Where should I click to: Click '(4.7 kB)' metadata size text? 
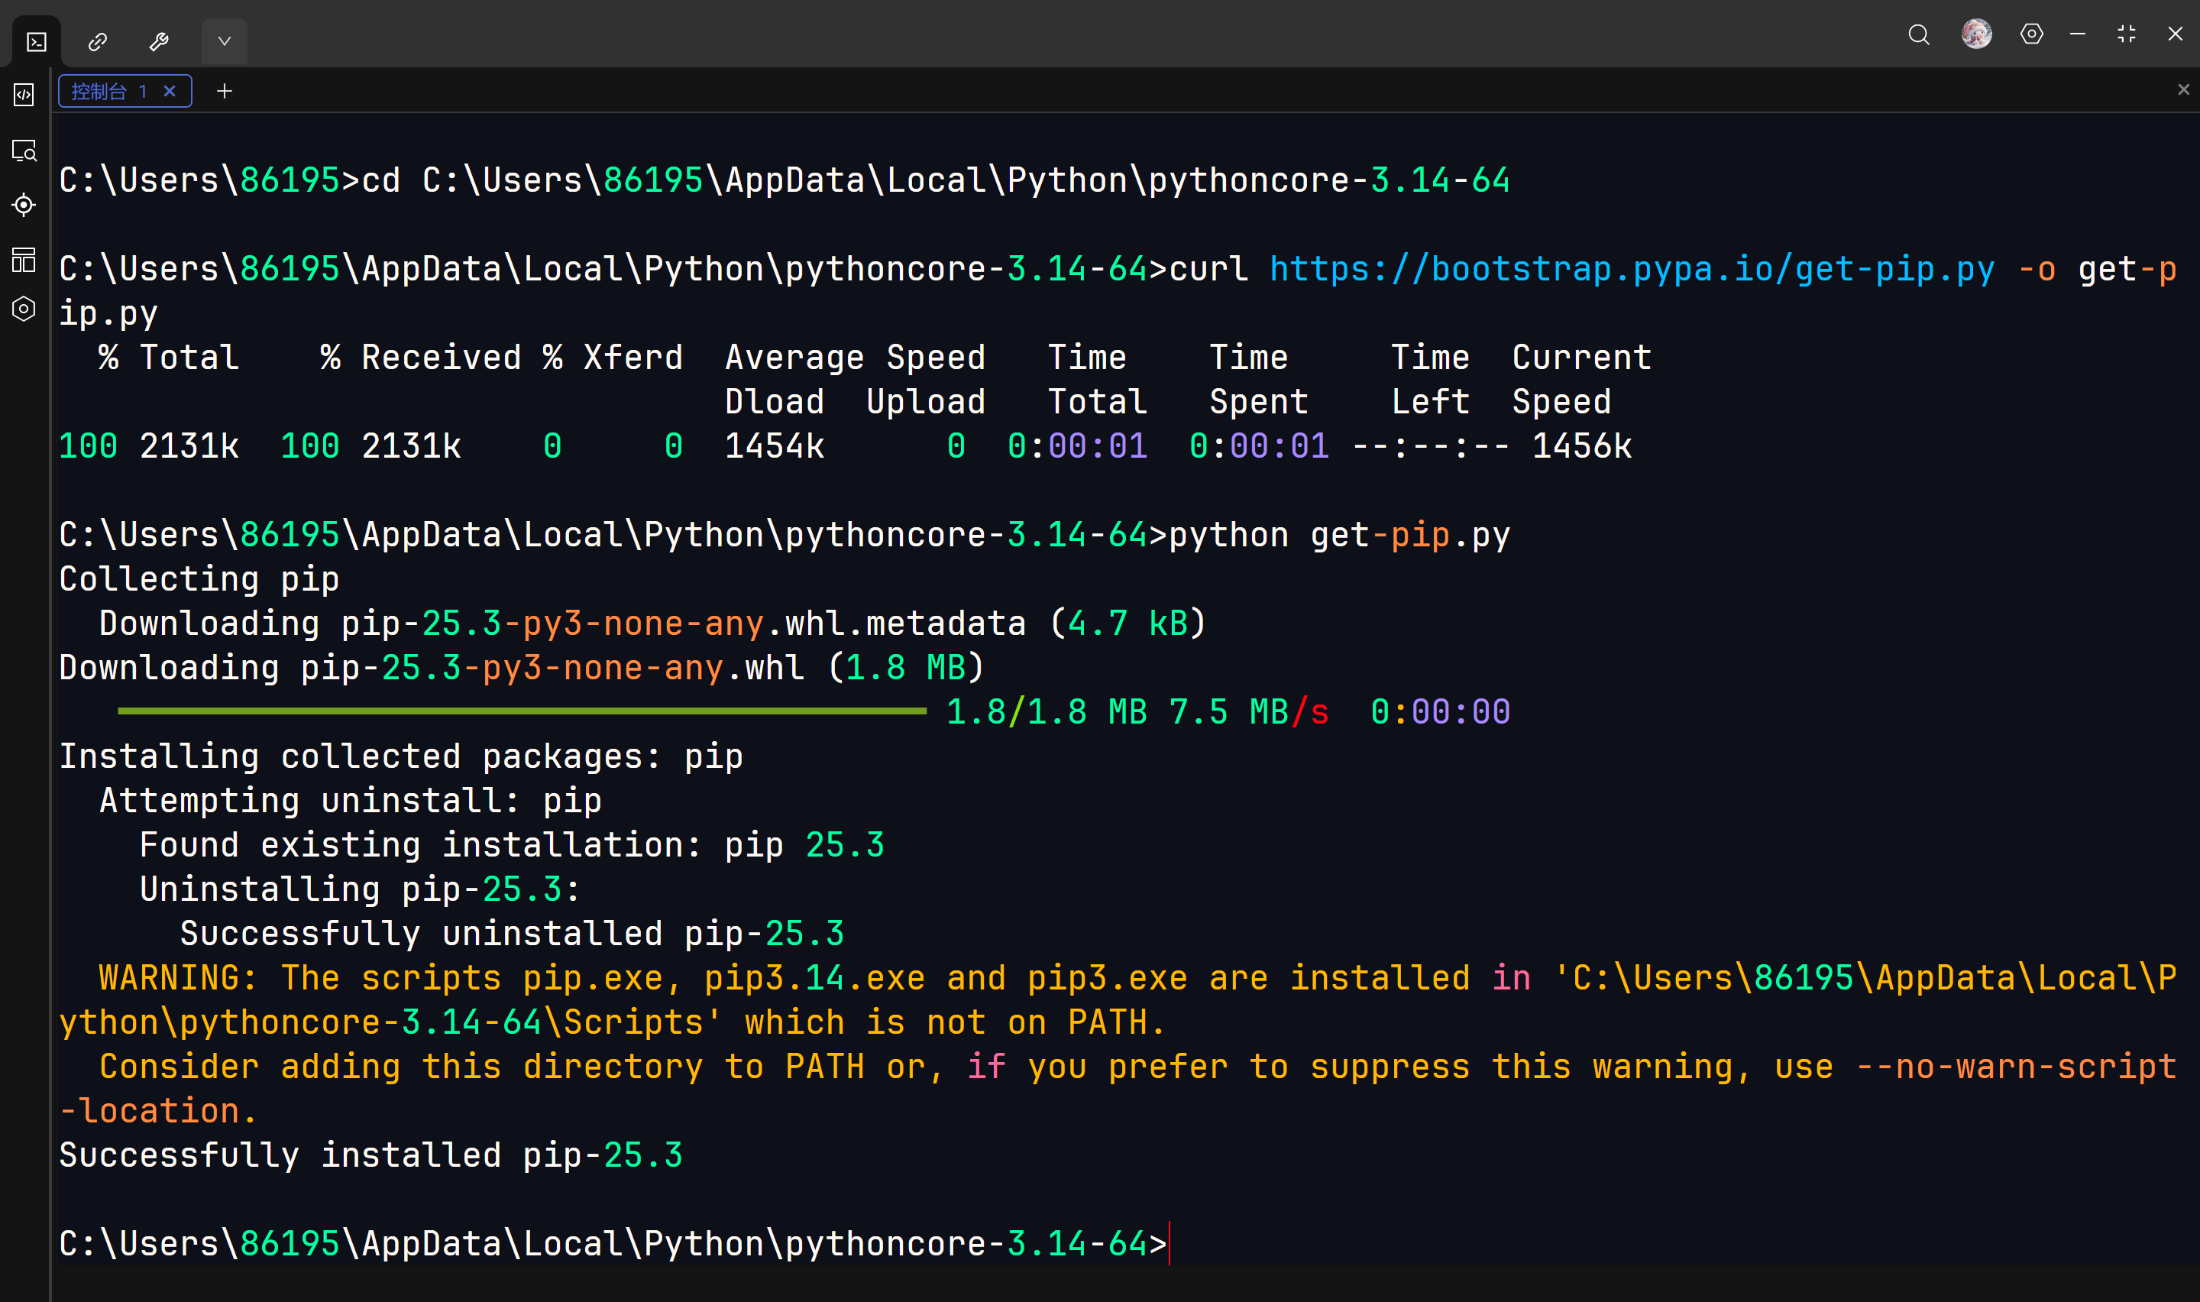pos(1127,623)
